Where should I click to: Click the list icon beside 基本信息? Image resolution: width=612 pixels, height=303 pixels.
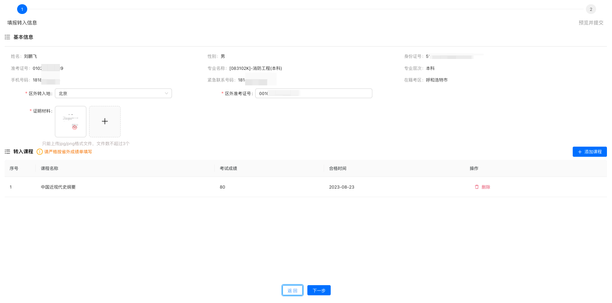coord(7,37)
